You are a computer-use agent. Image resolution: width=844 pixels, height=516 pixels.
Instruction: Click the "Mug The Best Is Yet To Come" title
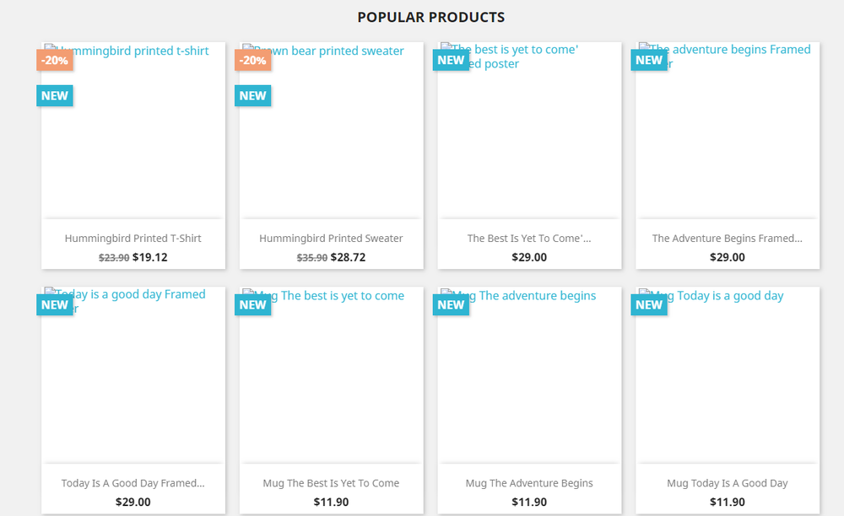coord(331,483)
